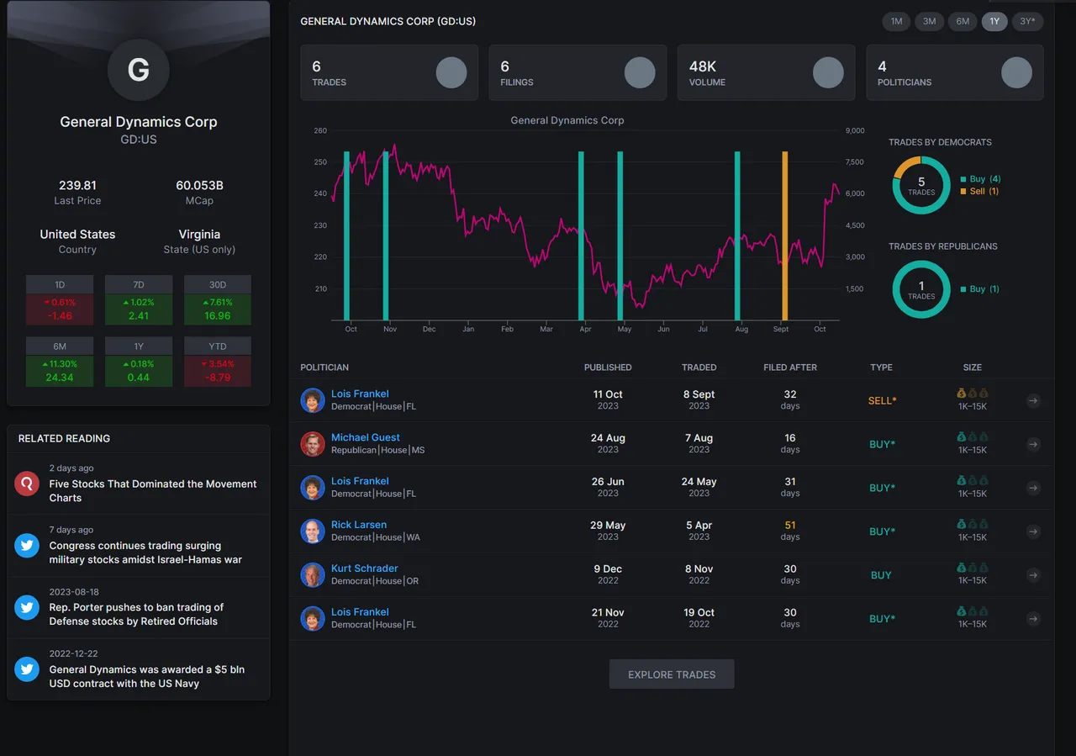The height and width of the screenshot is (756, 1076).
Task: Open the arrow icon for Lois Frankel's sell trade
Action: 1033,401
